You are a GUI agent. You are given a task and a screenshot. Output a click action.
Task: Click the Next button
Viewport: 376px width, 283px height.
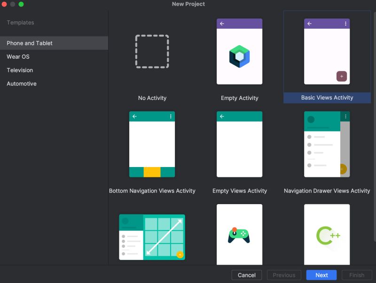(x=321, y=275)
